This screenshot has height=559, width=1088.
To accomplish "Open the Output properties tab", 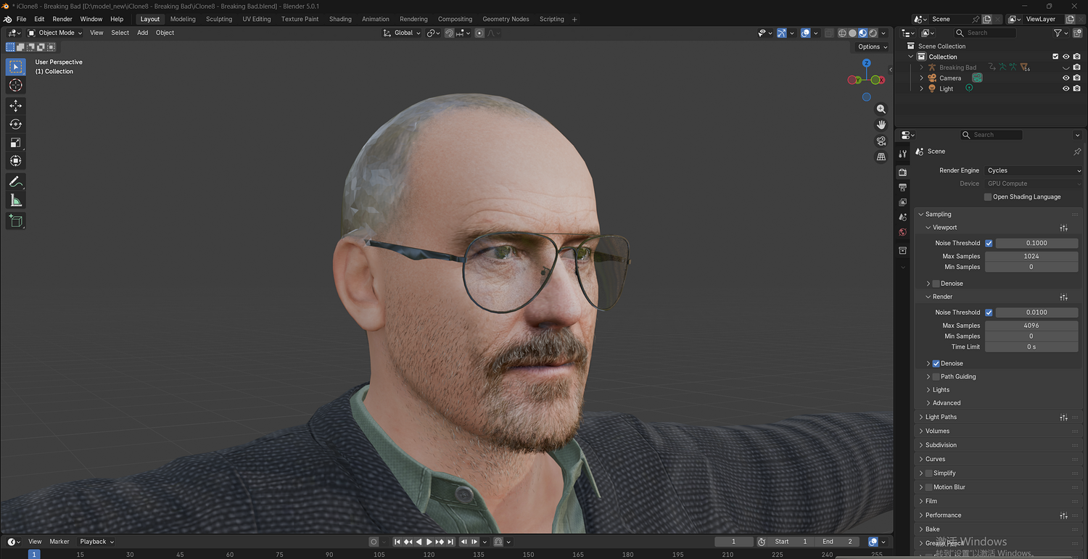I will click(903, 187).
